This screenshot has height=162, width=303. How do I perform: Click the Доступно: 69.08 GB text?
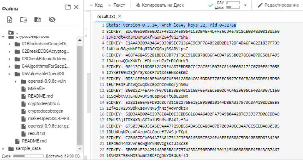[x=63, y=156]
